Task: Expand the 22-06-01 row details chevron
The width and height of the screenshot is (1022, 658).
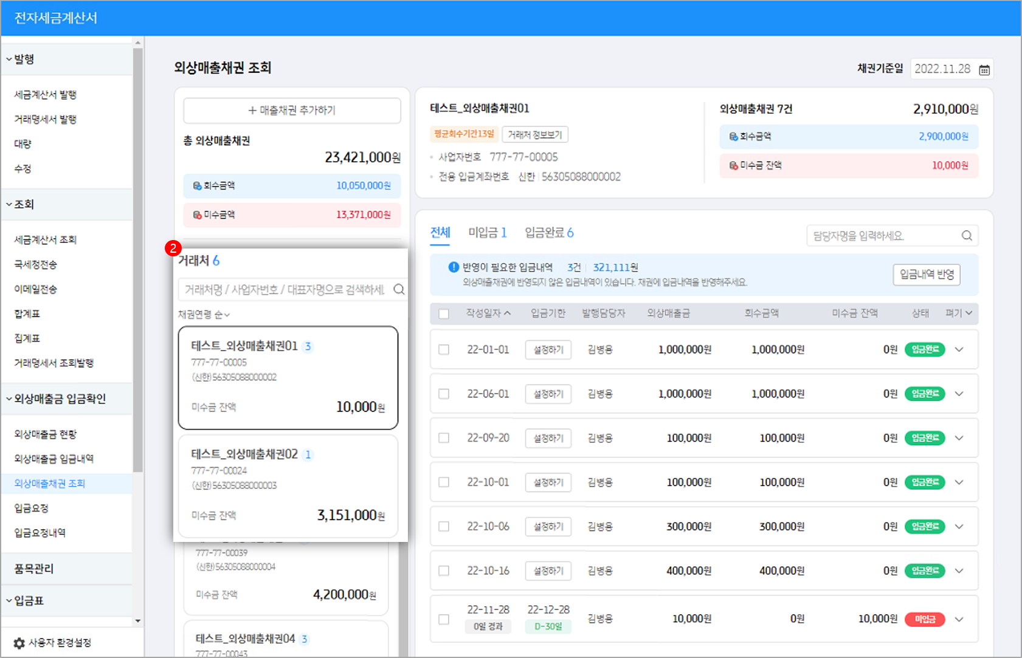Action: [x=959, y=394]
